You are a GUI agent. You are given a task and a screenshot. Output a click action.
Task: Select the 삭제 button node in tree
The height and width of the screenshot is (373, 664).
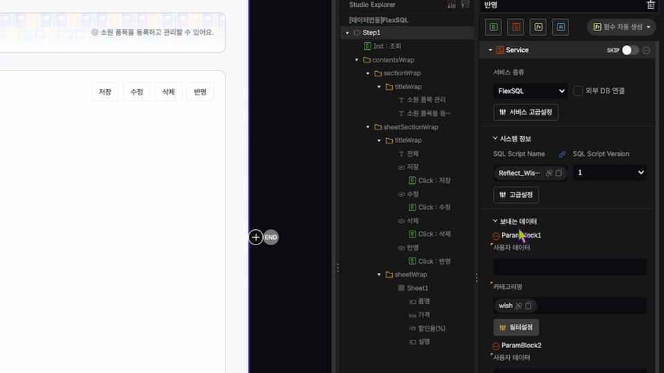pos(409,221)
